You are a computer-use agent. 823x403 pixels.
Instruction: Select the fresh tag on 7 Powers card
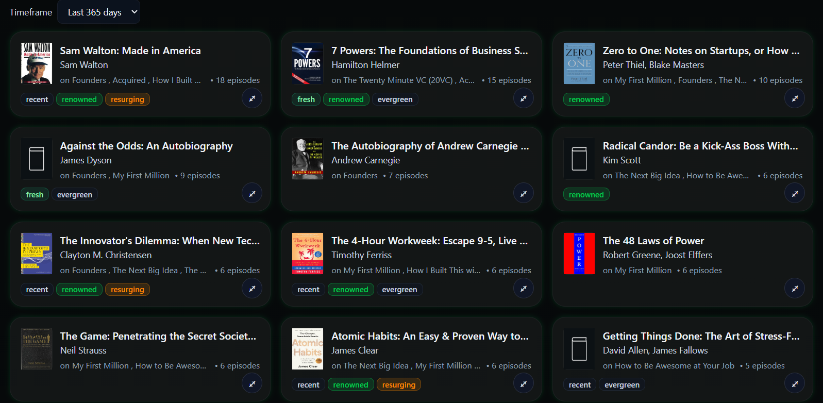pyautogui.click(x=306, y=99)
